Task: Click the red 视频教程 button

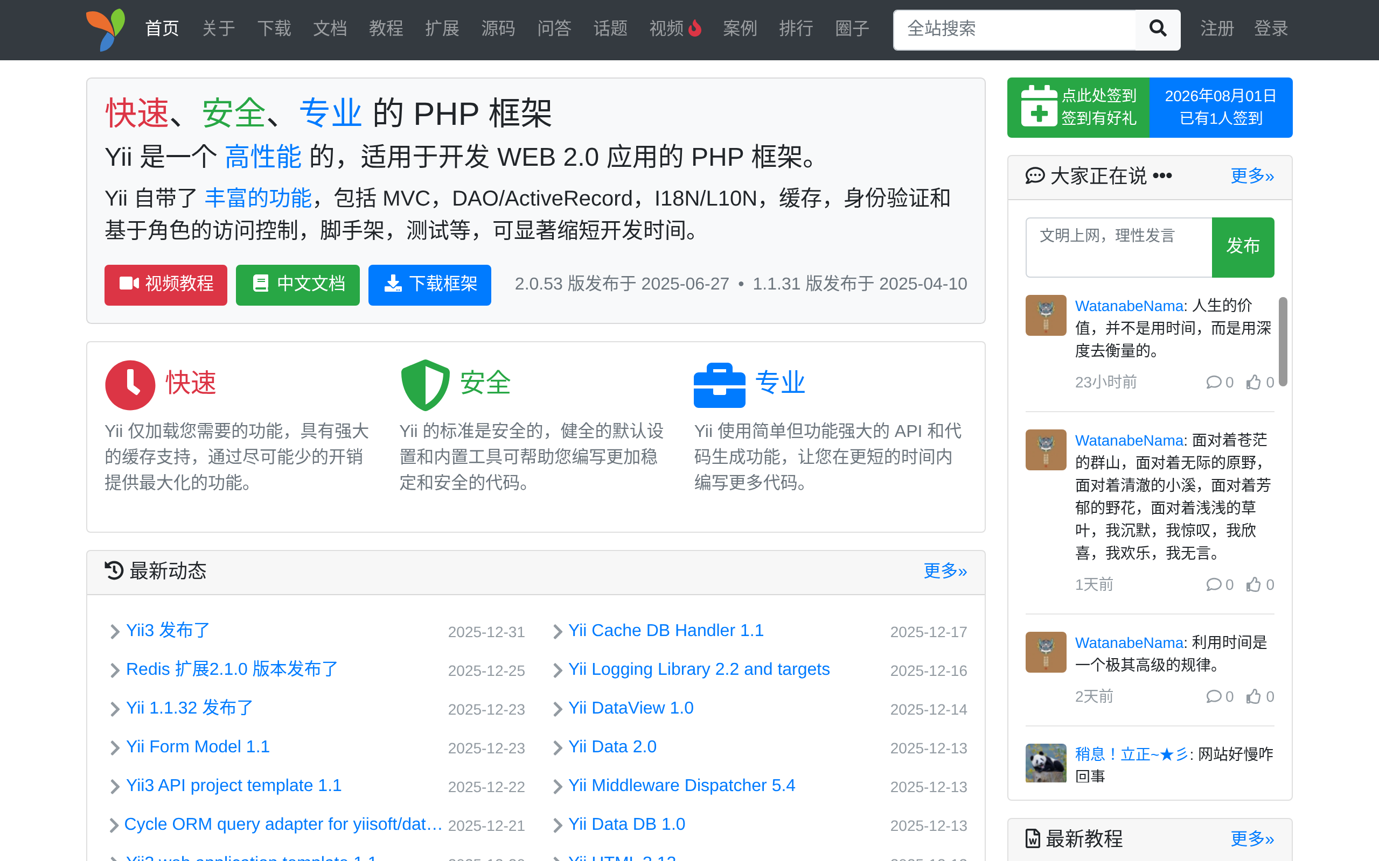Action: 166,285
